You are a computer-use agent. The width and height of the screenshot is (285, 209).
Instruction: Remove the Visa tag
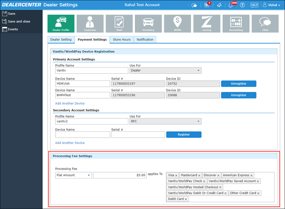[176, 176]
